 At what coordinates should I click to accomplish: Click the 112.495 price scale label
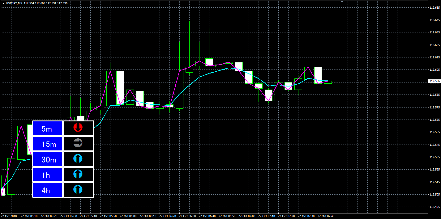(435, 207)
